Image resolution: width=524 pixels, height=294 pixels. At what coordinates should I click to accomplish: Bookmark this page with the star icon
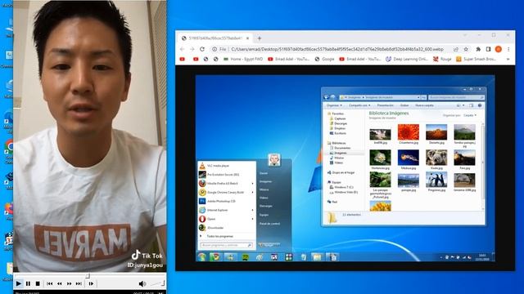[466, 49]
